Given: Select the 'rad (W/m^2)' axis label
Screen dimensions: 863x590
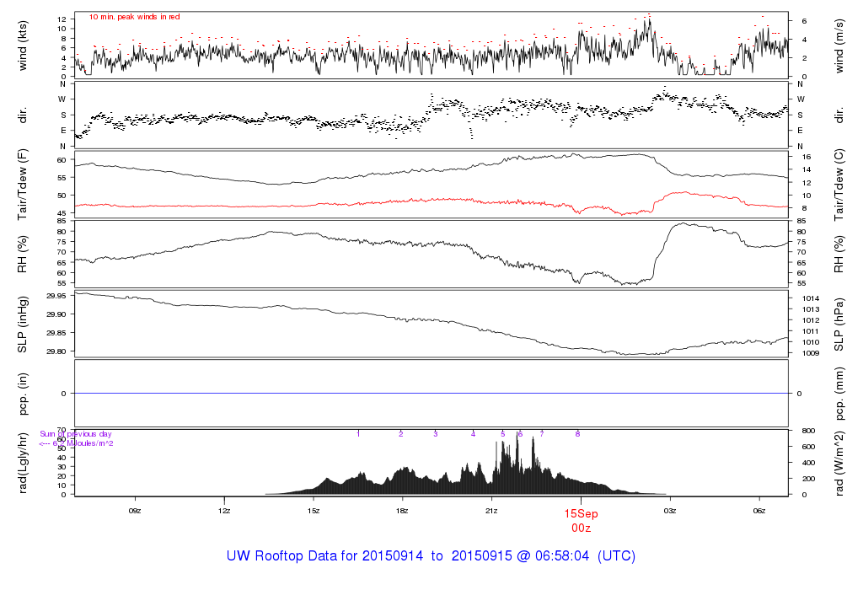Looking at the screenshot, I should [839, 463].
